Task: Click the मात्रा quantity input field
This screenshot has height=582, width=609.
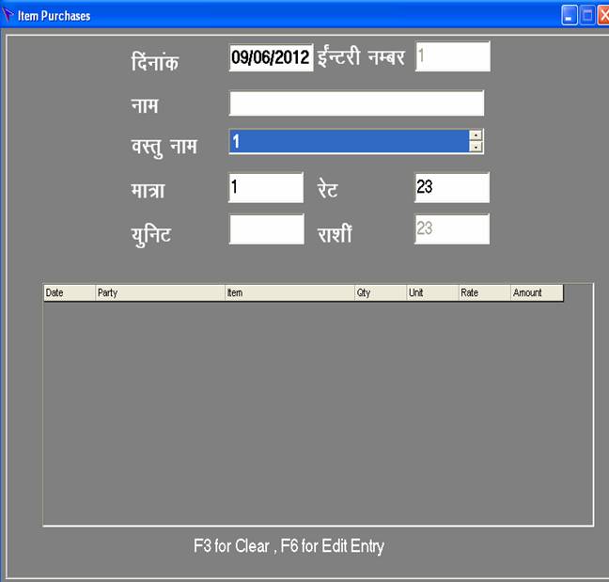Action: pos(266,187)
